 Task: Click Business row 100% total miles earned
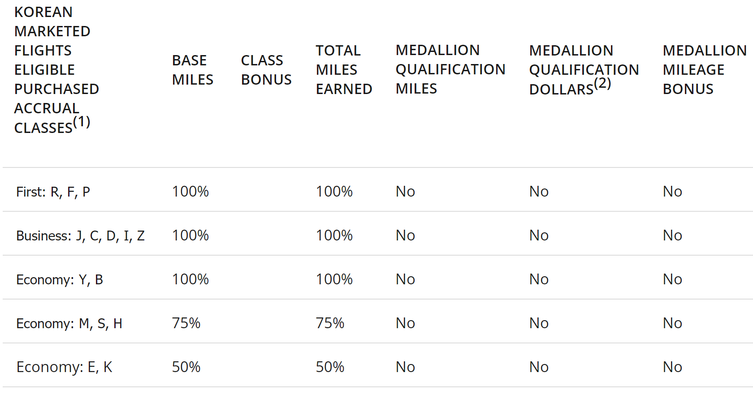pos(334,236)
